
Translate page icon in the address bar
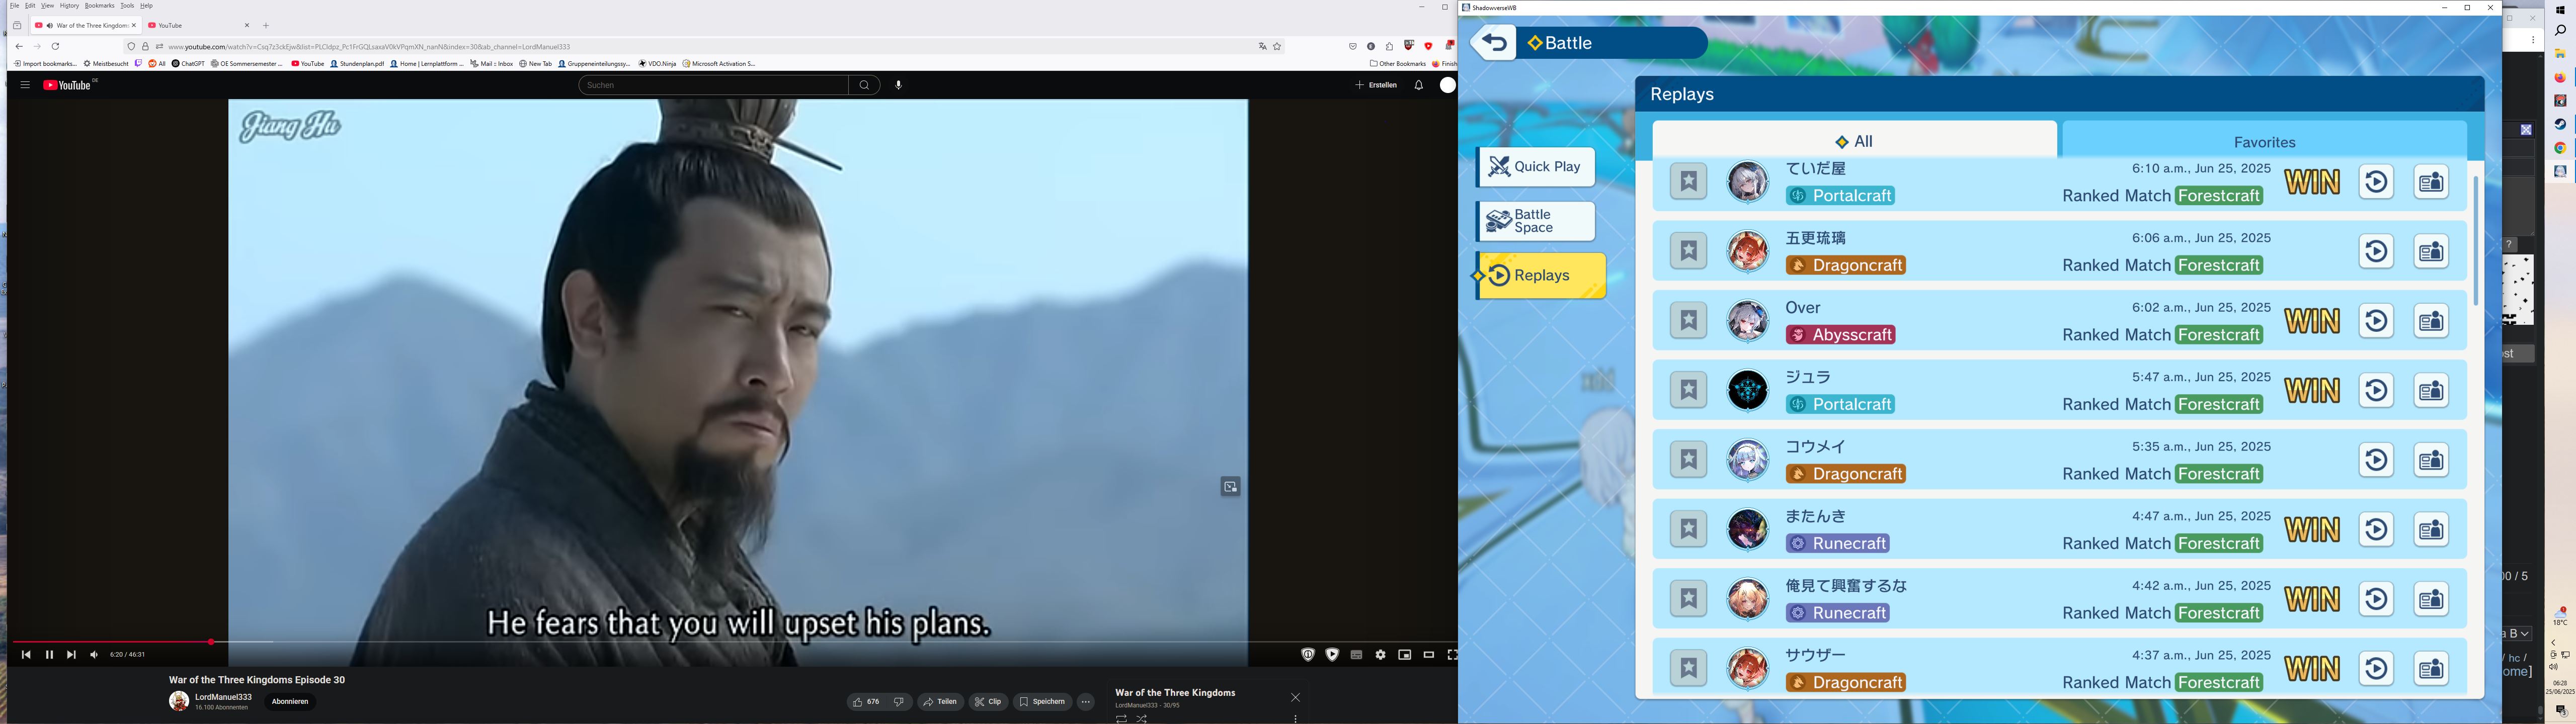1262,46
